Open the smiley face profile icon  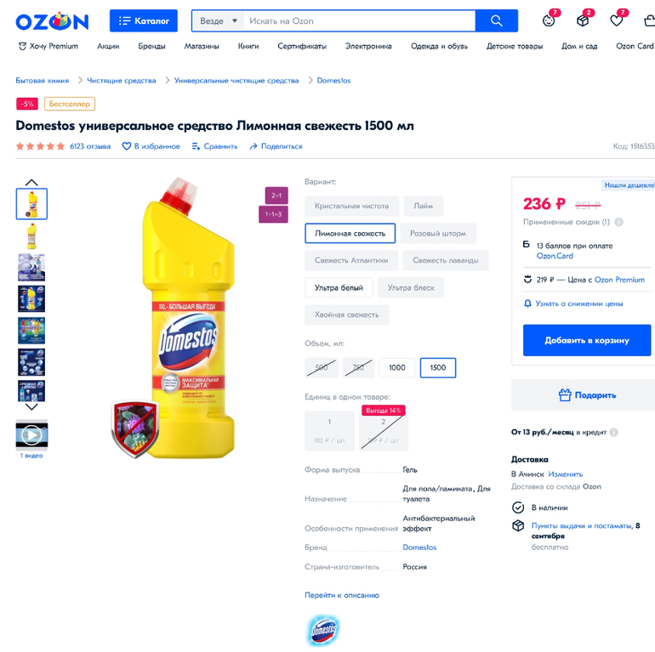coord(549,20)
